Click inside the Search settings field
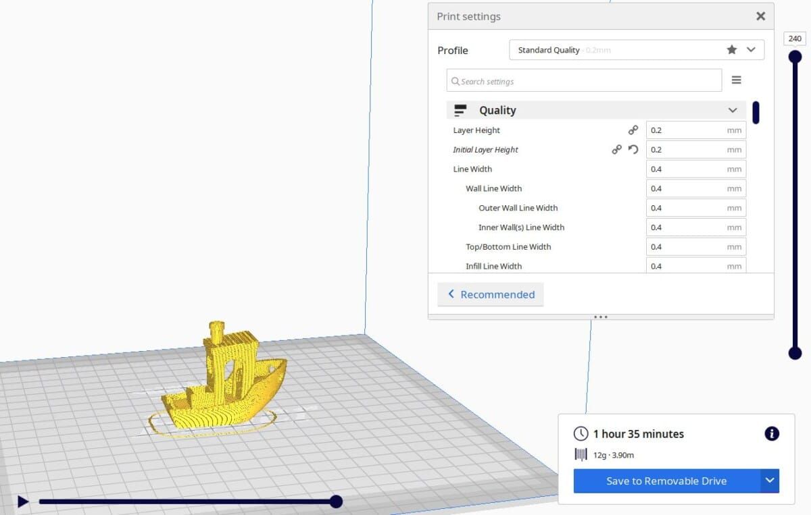The height and width of the screenshot is (515, 811). pos(584,80)
